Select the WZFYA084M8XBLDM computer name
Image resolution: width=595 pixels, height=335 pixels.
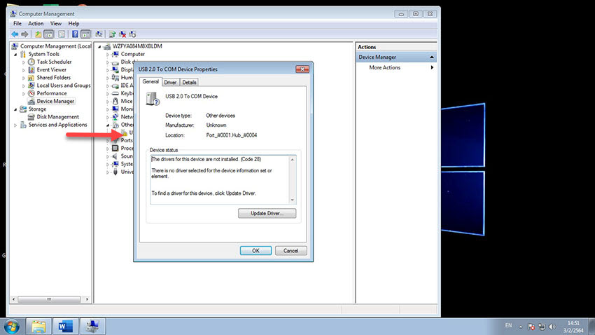coord(137,46)
